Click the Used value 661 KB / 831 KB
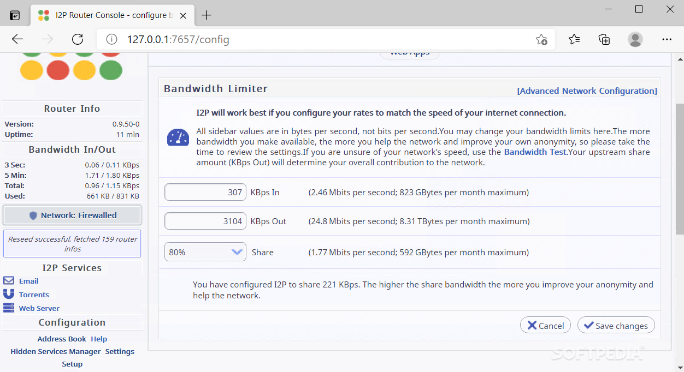The height and width of the screenshot is (372, 684). tap(113, 196)
